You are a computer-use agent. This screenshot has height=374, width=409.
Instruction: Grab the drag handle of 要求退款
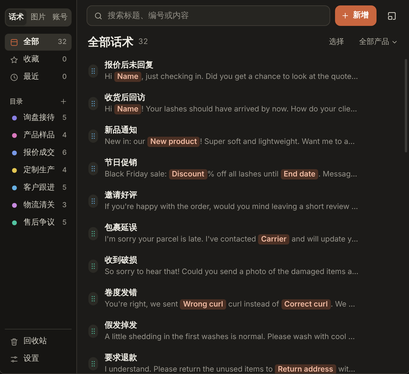pos(93,364)
